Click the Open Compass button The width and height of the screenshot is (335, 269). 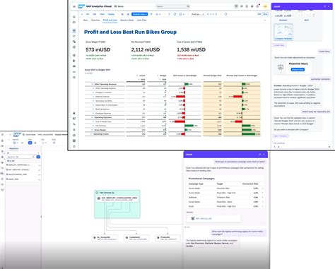tap(281, 136)
